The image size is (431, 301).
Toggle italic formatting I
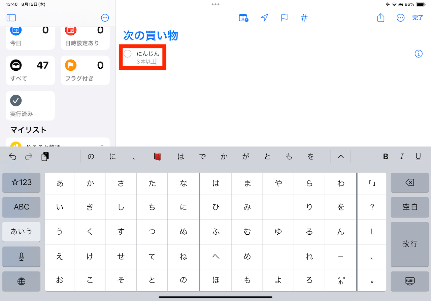(402, 157)
